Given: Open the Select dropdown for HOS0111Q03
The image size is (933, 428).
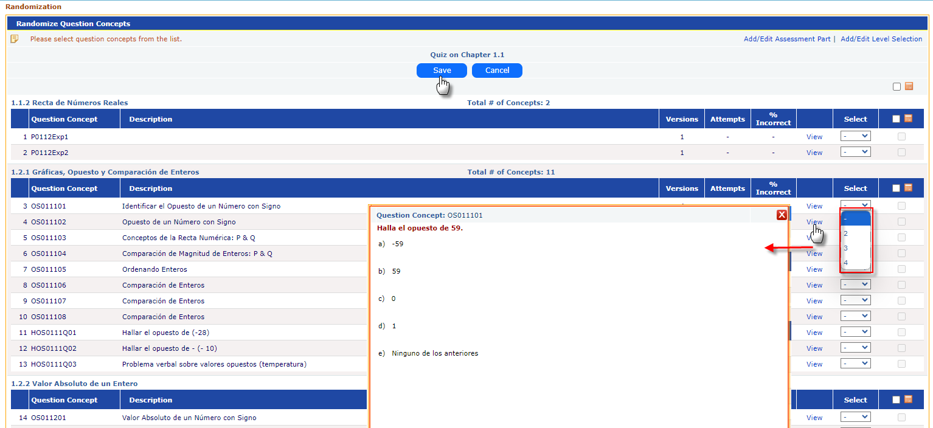Looking at the screenshot, I should pos(855,364).
